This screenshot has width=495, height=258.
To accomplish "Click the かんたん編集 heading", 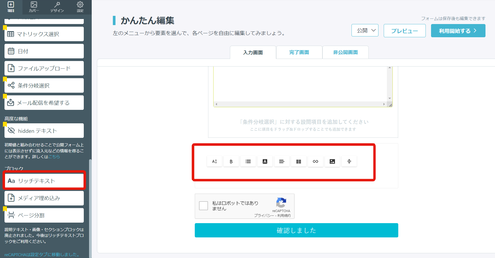I will coord(147,21).
